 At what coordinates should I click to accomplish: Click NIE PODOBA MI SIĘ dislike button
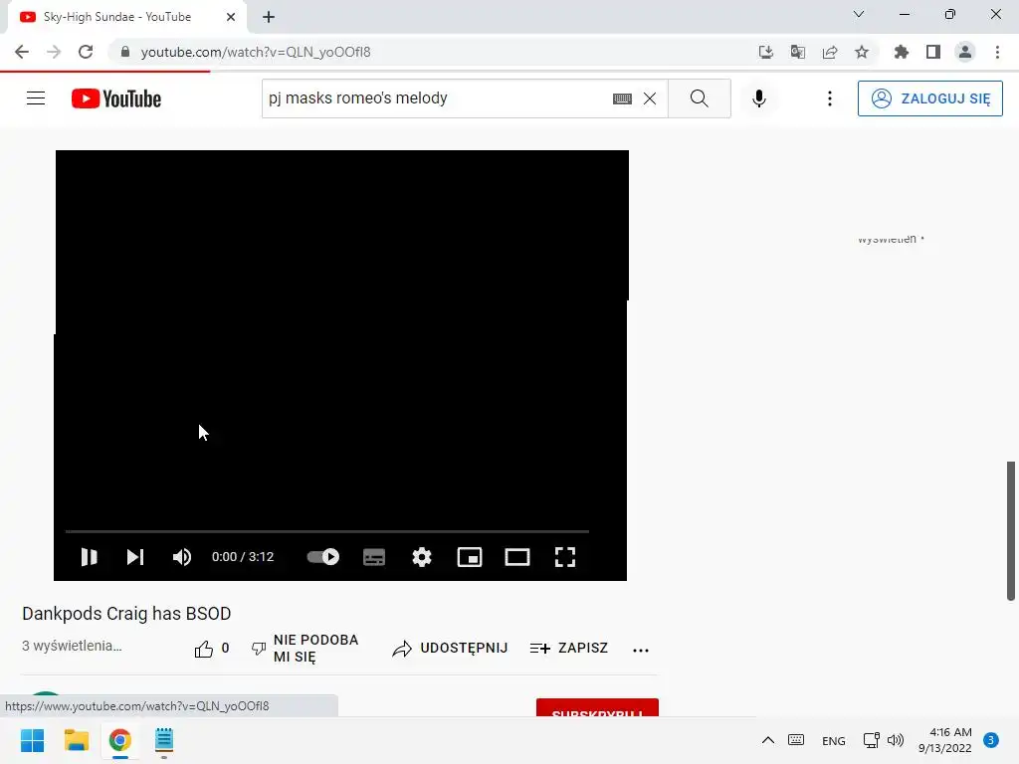tap(305, 649)
